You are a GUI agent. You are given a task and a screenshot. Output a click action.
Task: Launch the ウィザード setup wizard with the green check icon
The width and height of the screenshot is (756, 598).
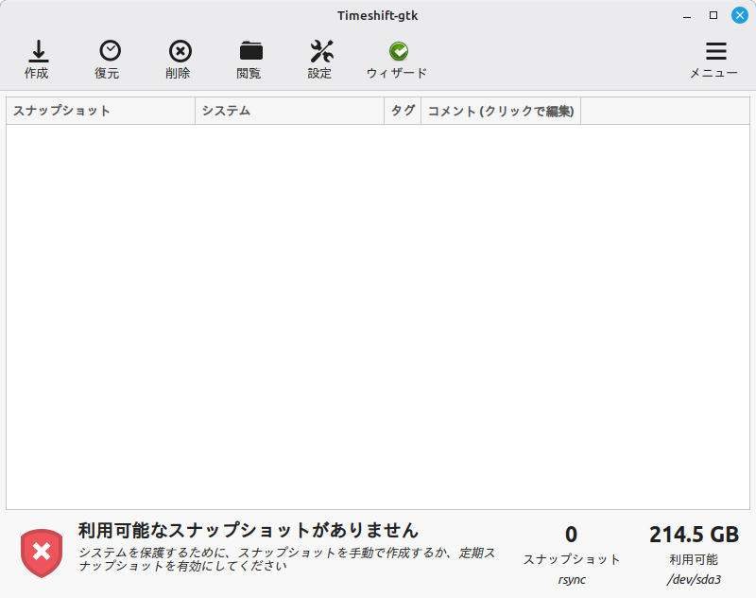[x=397, y=52]
